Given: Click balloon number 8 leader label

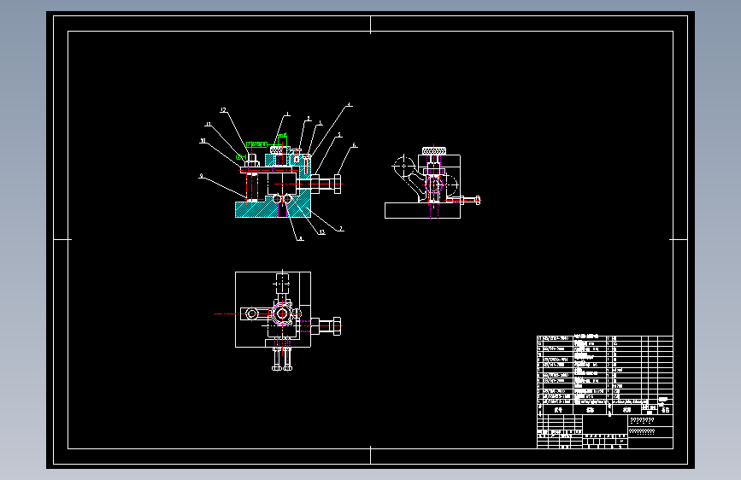Looking at the screenshot, I should pos(300,238).
